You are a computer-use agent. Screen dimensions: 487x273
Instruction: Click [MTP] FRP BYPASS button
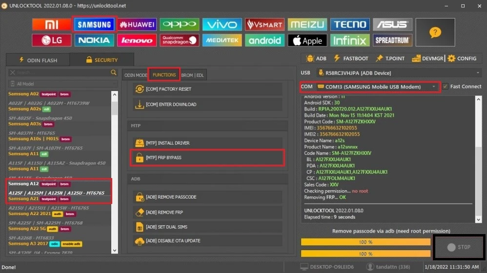point(207,158)
